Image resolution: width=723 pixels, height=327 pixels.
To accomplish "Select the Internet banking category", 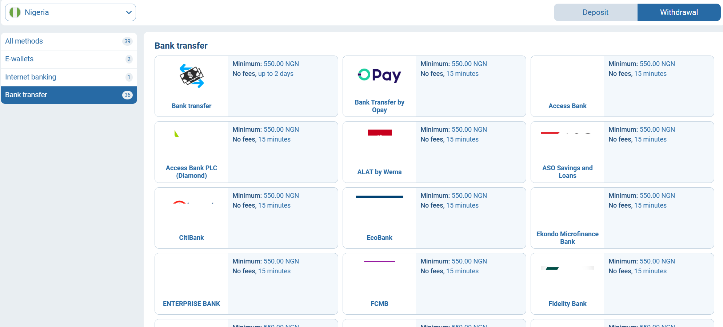I will (x=69, y=77).
